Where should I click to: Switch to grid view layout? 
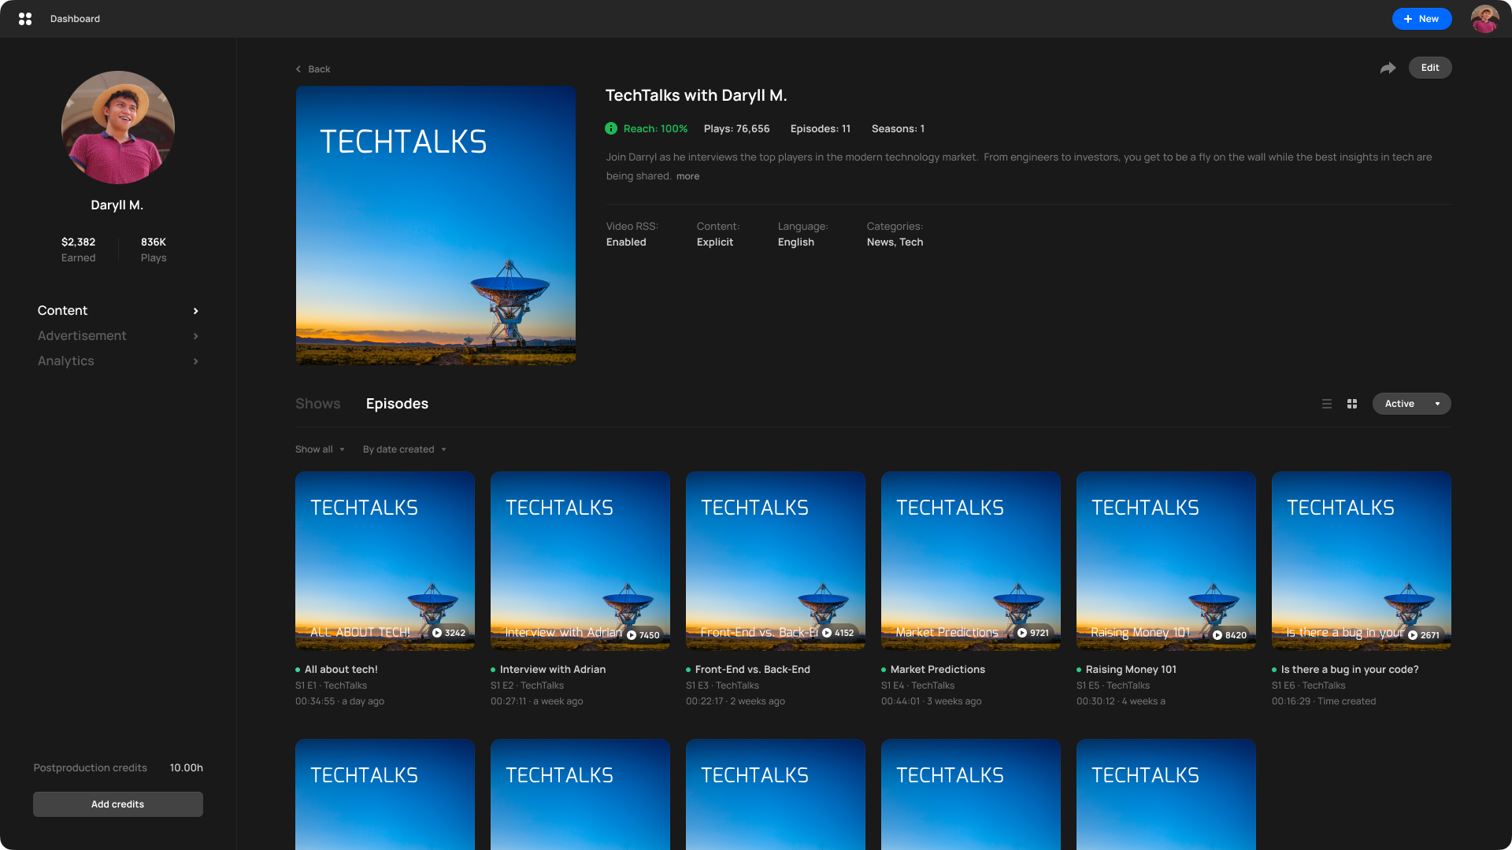[x=1352, y=404]
